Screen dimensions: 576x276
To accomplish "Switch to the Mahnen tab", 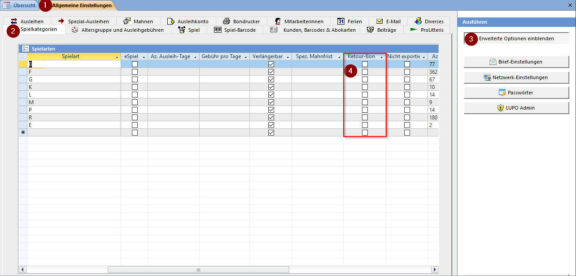I will tap(138, 21).
